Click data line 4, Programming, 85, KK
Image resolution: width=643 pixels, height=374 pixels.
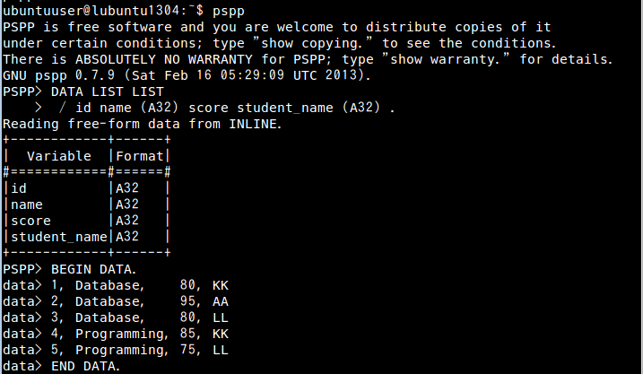[x=139, y=334]
